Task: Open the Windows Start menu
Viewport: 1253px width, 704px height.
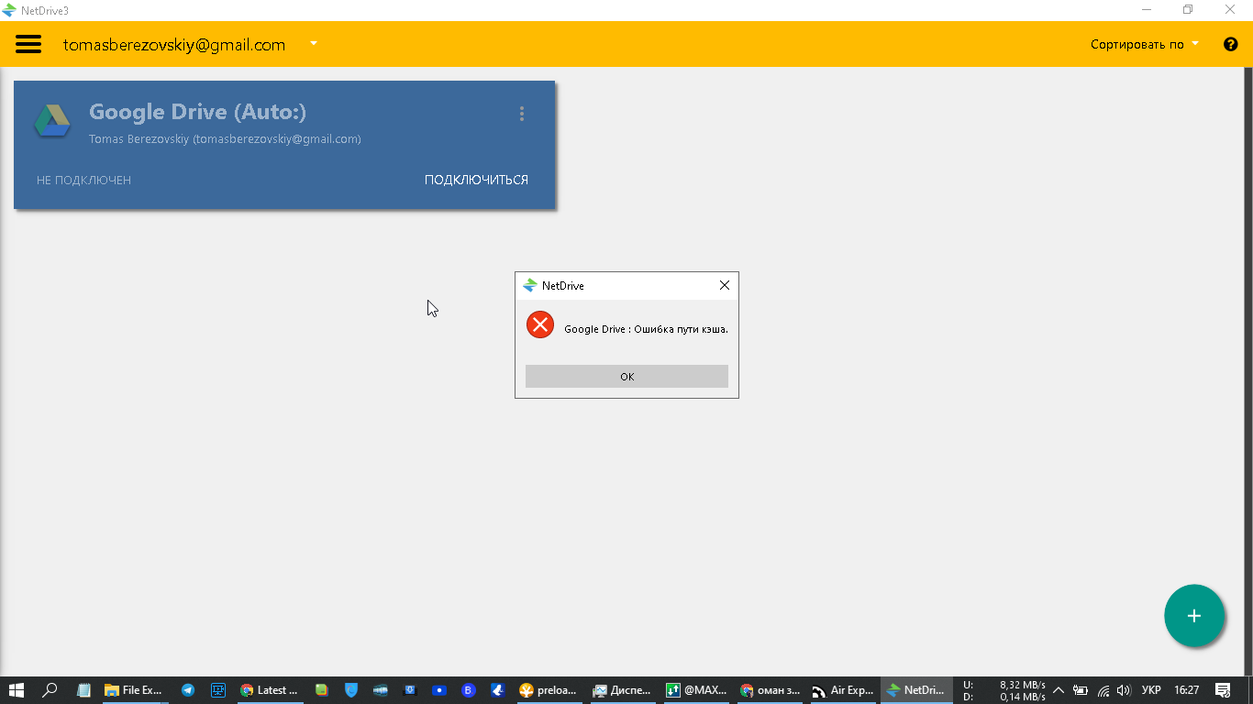Action: pyautogui.click(x=17, y=690)
